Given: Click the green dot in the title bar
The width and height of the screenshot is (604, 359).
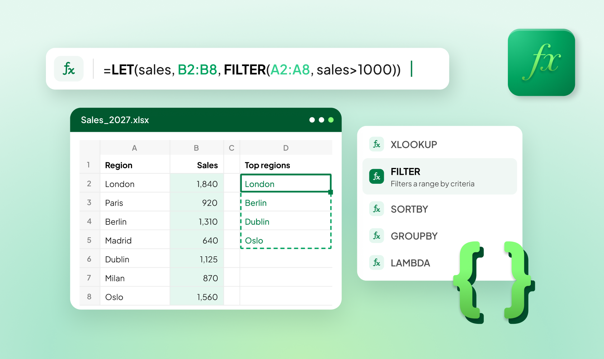Looking at the screenshot, I should pos(331,120).
